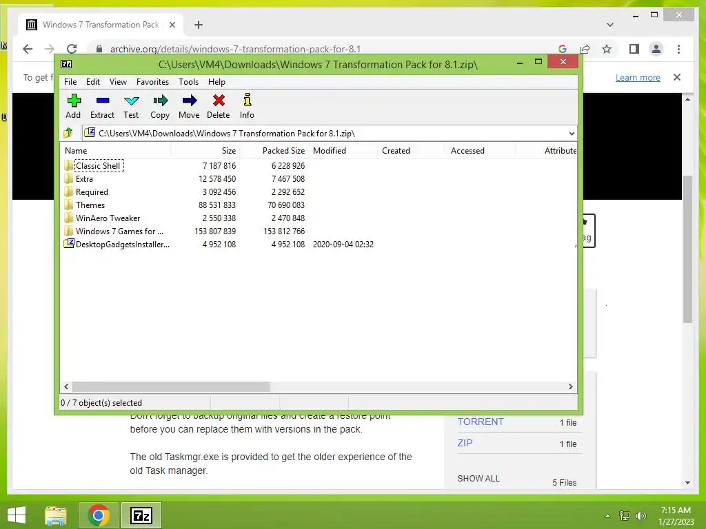This screenshot has width=706, height=529.
Task: Click the horizontal scrollbar thumb in 7-Zip
Action: tap(171, 386)
